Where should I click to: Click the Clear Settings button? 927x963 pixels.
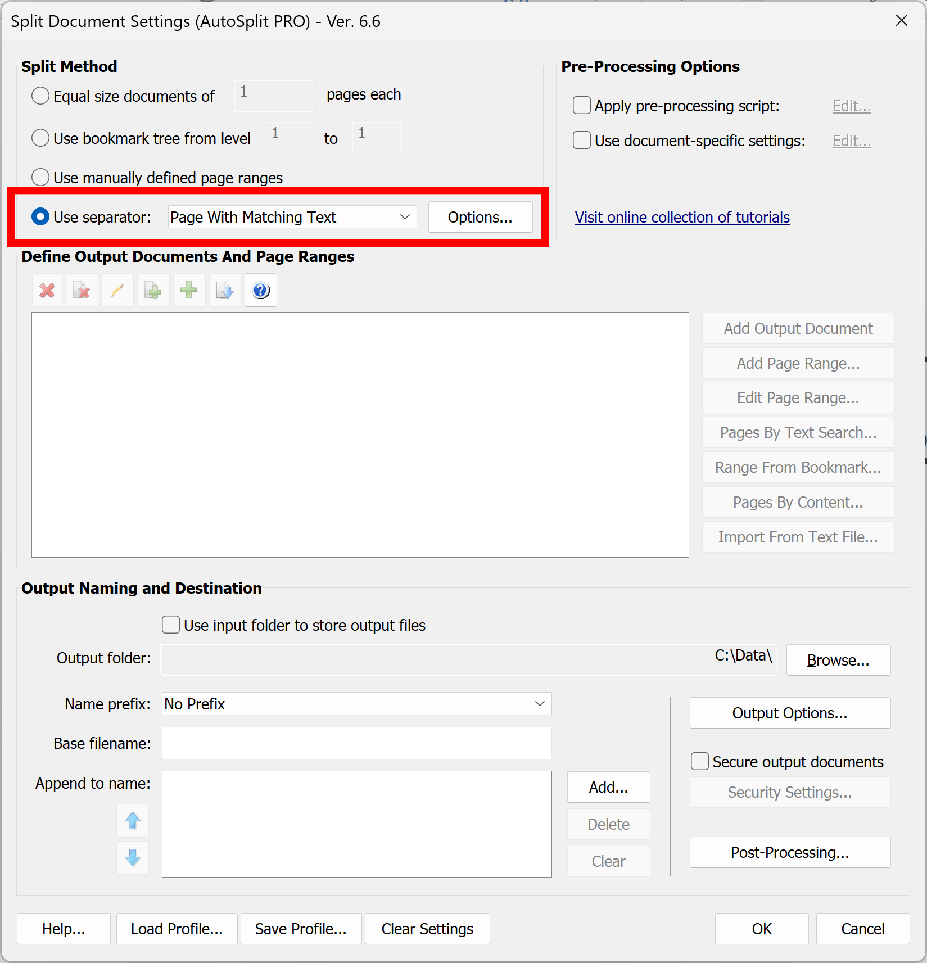tap(427, 929)
